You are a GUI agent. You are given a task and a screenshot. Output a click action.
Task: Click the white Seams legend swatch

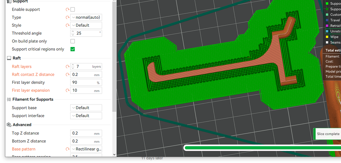click(x=327, y=42)
